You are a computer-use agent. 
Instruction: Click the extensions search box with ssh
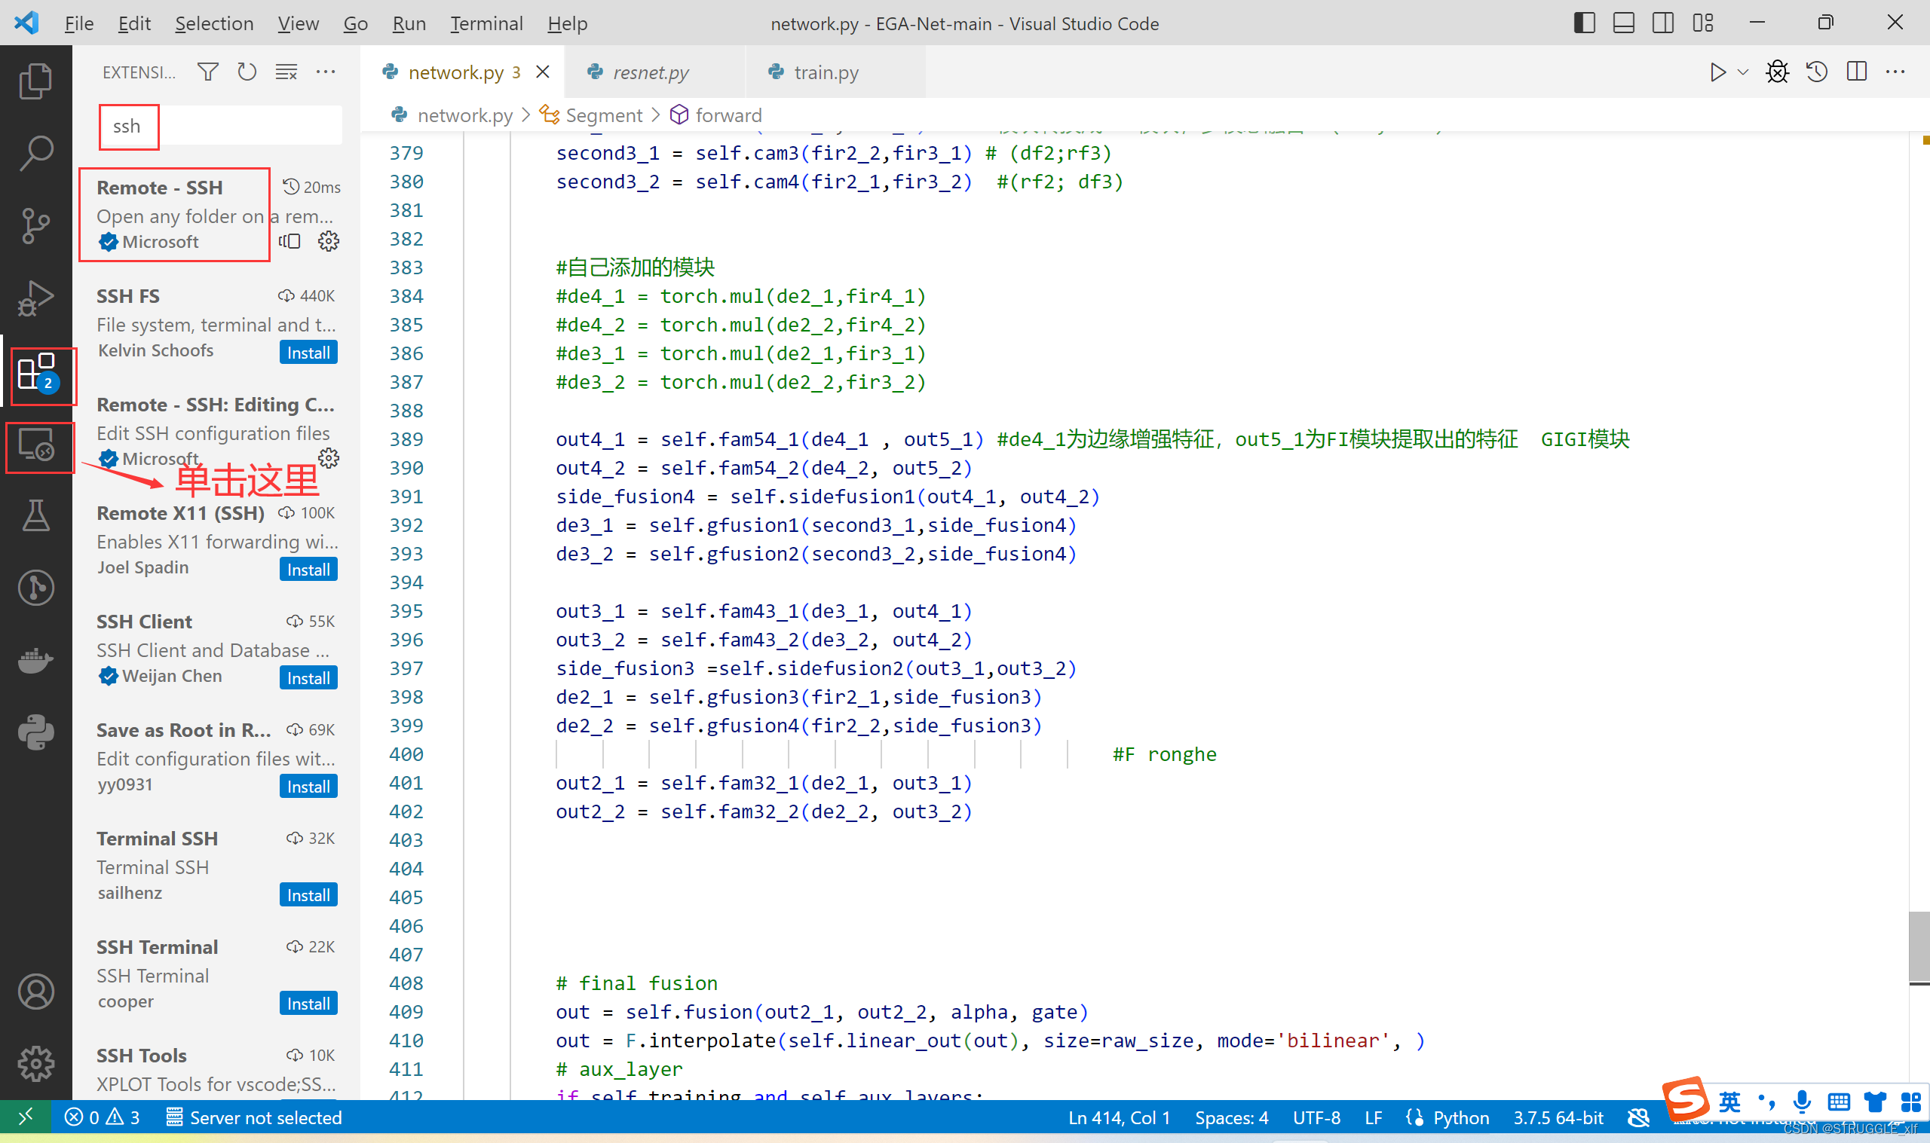coord(219,127)
